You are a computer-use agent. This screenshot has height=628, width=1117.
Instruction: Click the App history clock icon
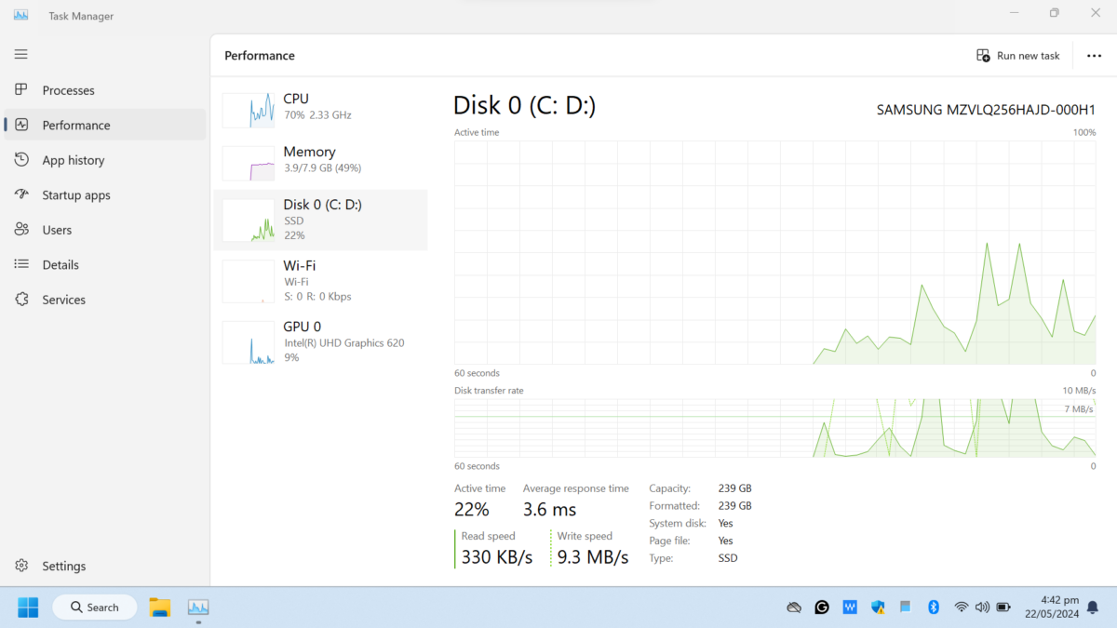[21, 160]
